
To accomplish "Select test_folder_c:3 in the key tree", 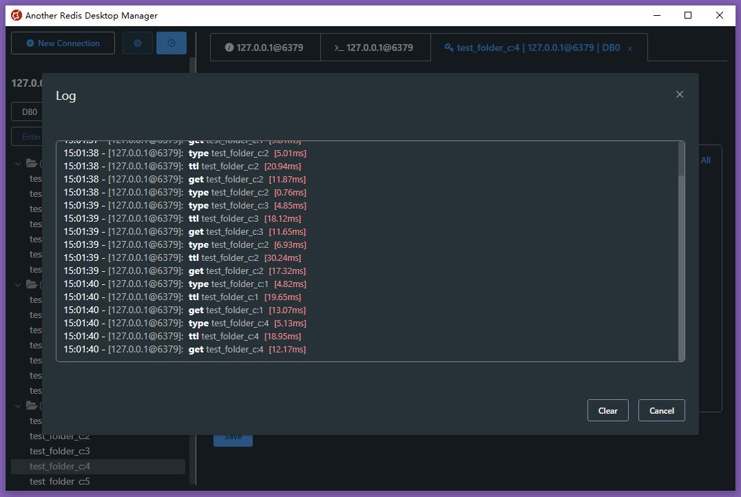I will 59,451.
